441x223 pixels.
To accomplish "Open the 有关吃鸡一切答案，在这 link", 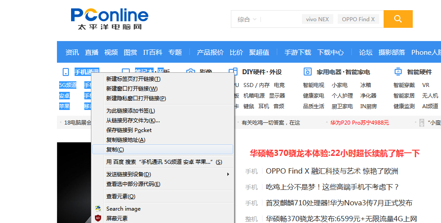I will point(271,123).
